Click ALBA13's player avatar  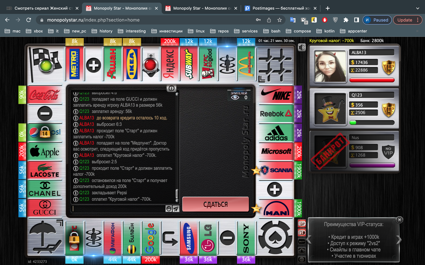(x=330, y=66)
